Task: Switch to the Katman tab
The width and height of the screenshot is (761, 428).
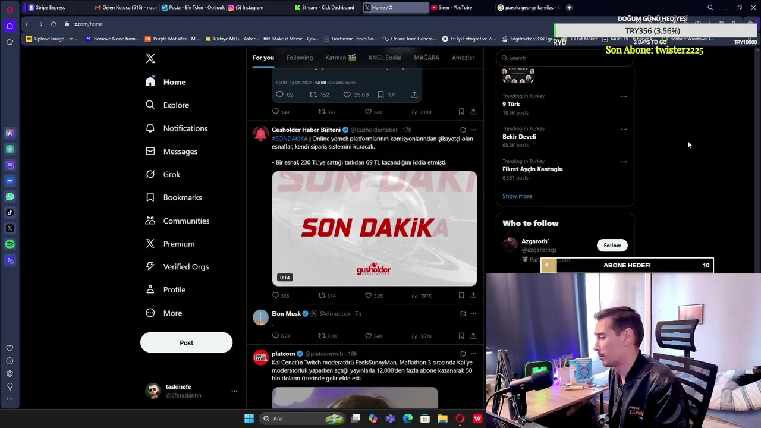Action: coord(341,58)
